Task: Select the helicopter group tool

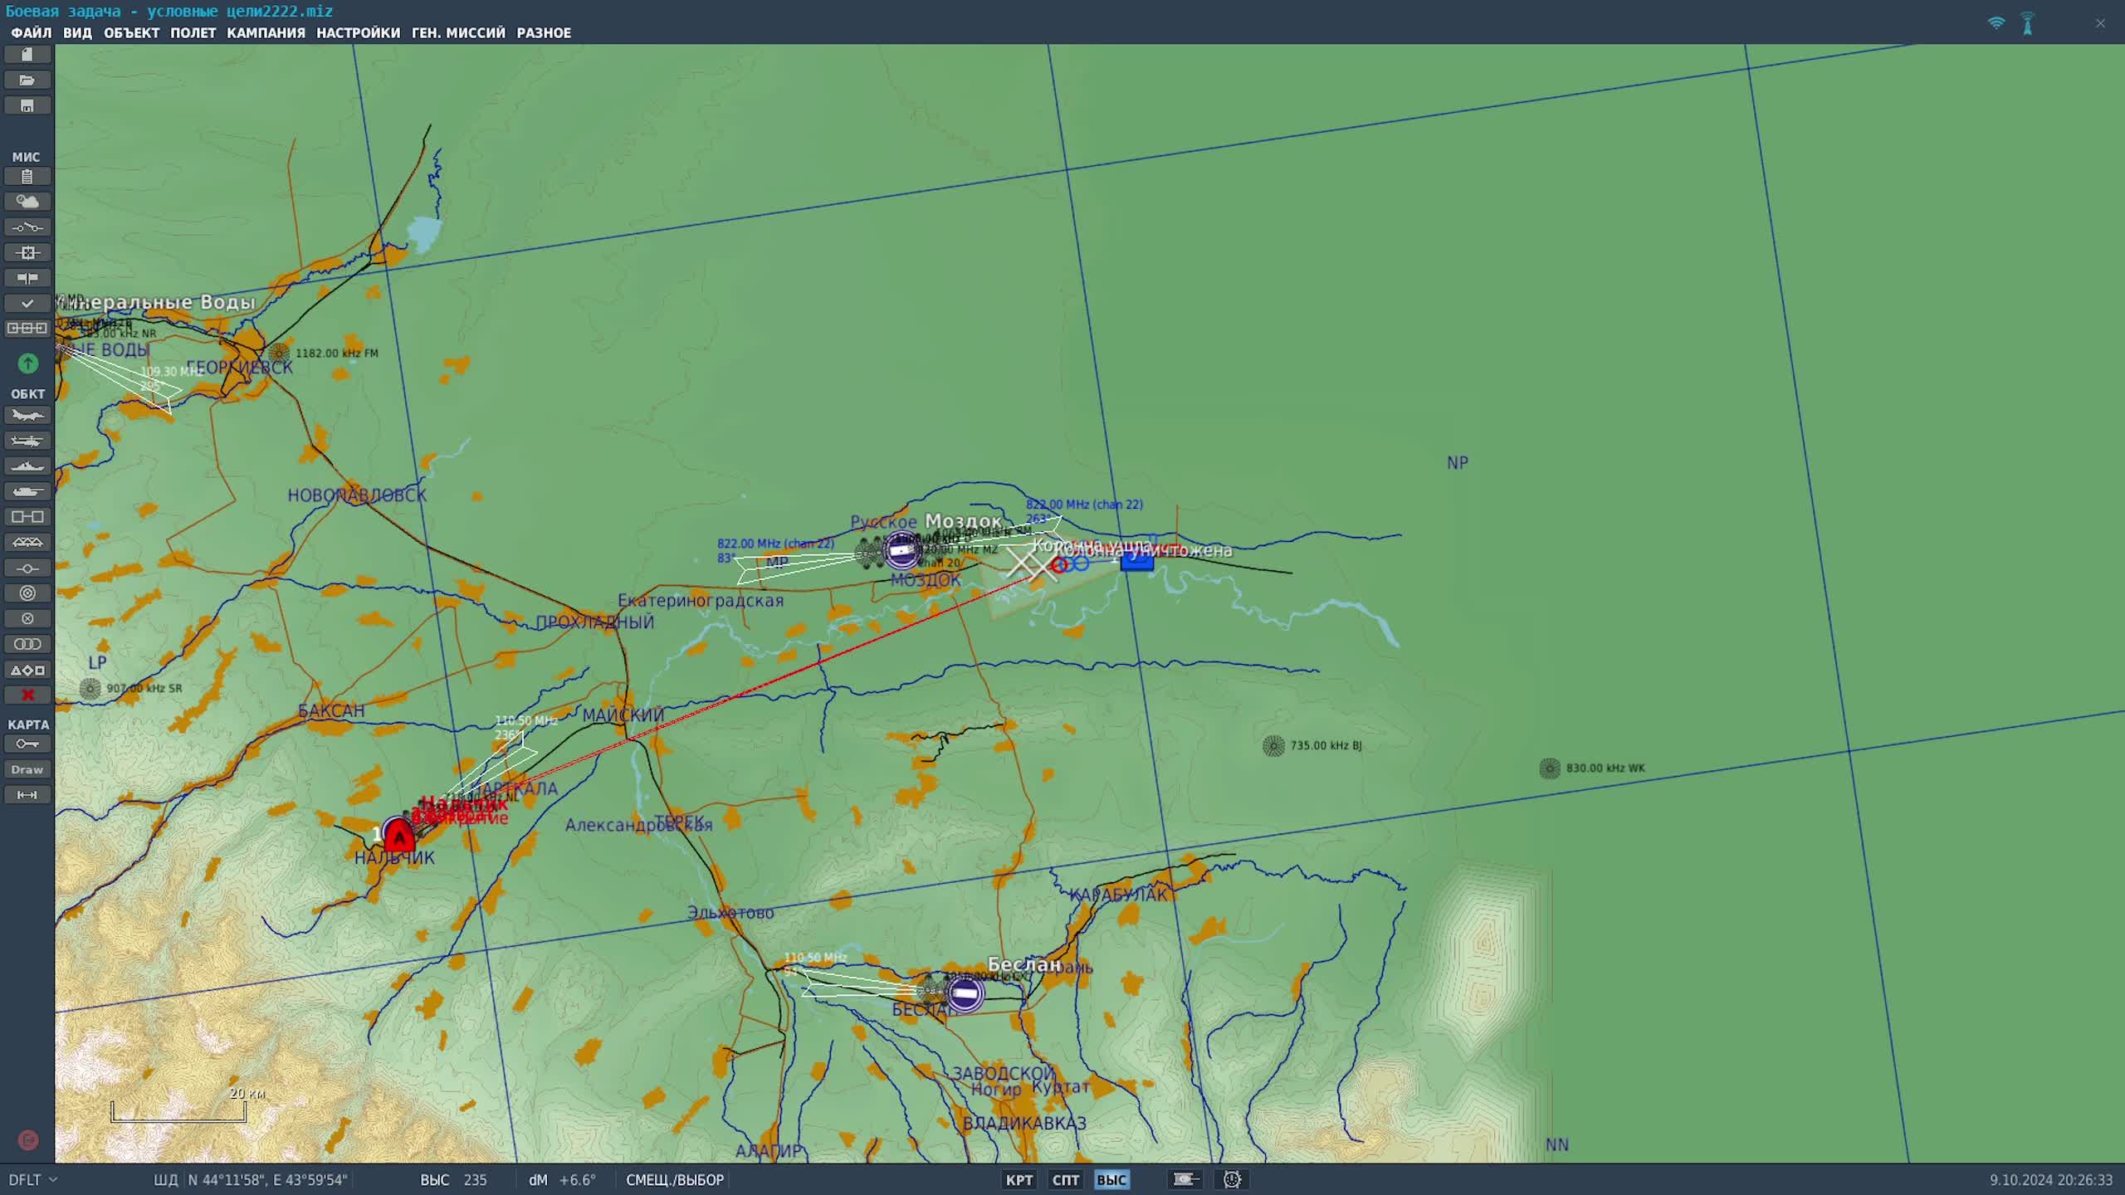Action: (x=27, y=441)
